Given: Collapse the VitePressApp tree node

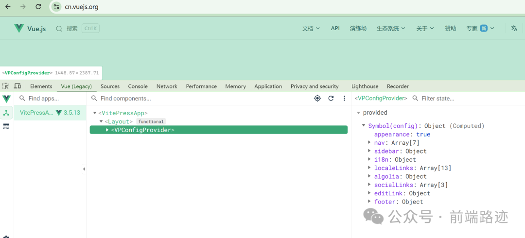Looking at the screenshot, I should pos(95,113).
